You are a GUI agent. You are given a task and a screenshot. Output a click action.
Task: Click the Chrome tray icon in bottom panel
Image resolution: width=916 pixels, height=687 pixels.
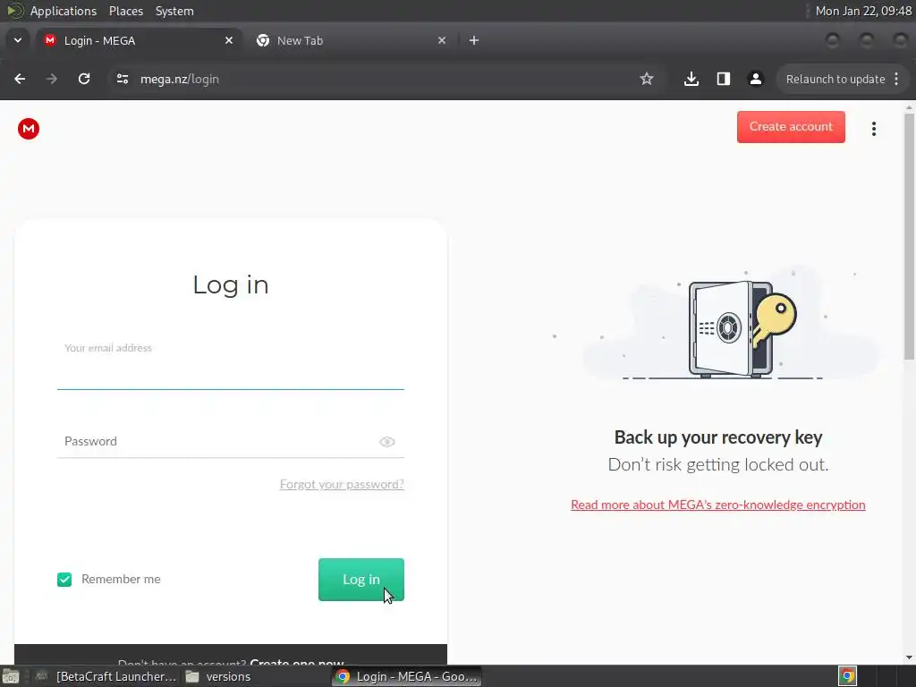coord(847,676)
